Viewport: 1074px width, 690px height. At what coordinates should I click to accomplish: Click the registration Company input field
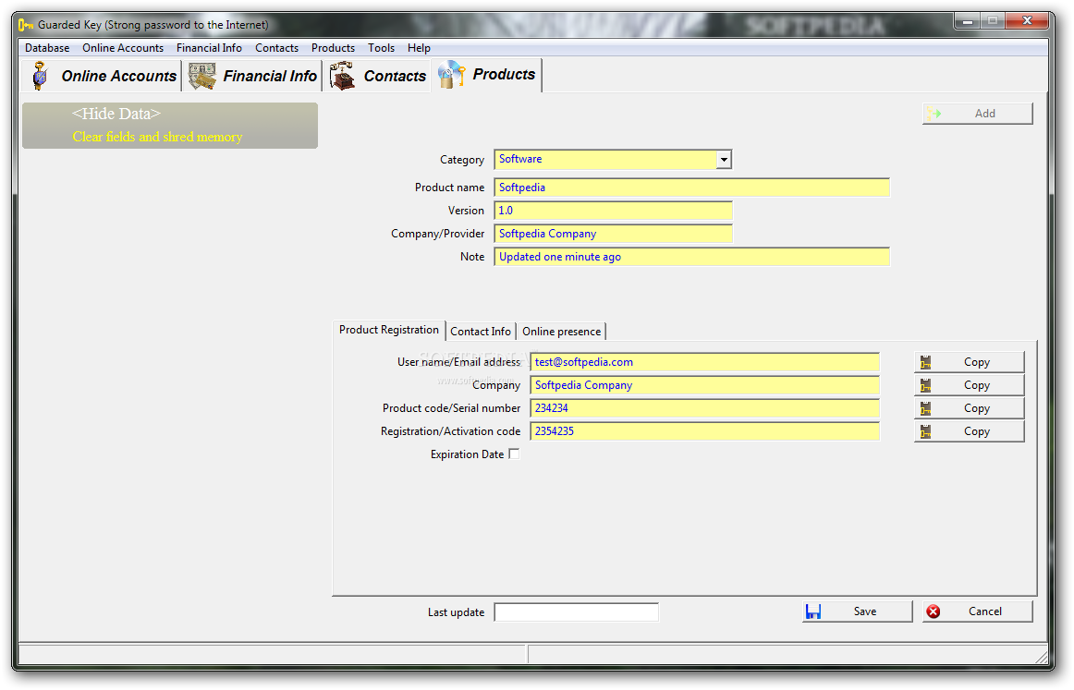coord(705,385)
